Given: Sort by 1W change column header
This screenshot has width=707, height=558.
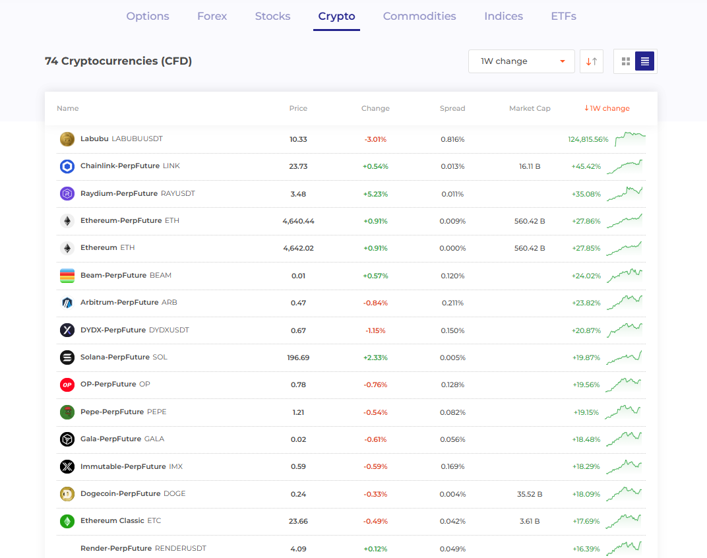Looking at the screenshot, I should pyautogui.click(x=607, y=108).
